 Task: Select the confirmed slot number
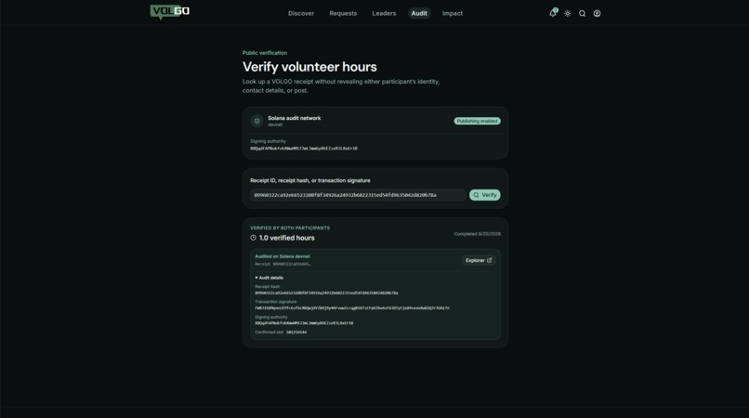tap(296, 332)
